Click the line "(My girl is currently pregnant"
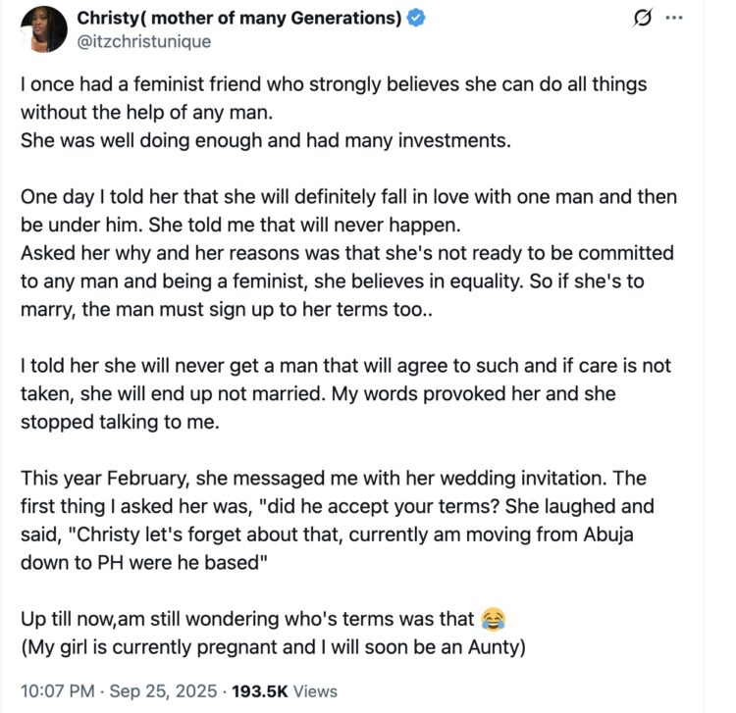The height and width of the screenshot is (713, 736). point(278,646)
